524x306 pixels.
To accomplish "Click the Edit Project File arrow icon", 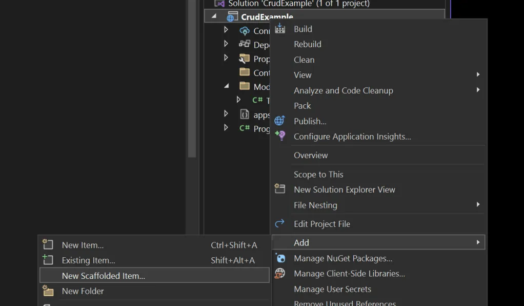I will 279,223.
